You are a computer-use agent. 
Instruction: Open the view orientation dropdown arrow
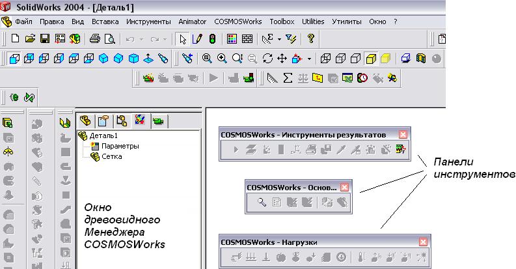309,59
